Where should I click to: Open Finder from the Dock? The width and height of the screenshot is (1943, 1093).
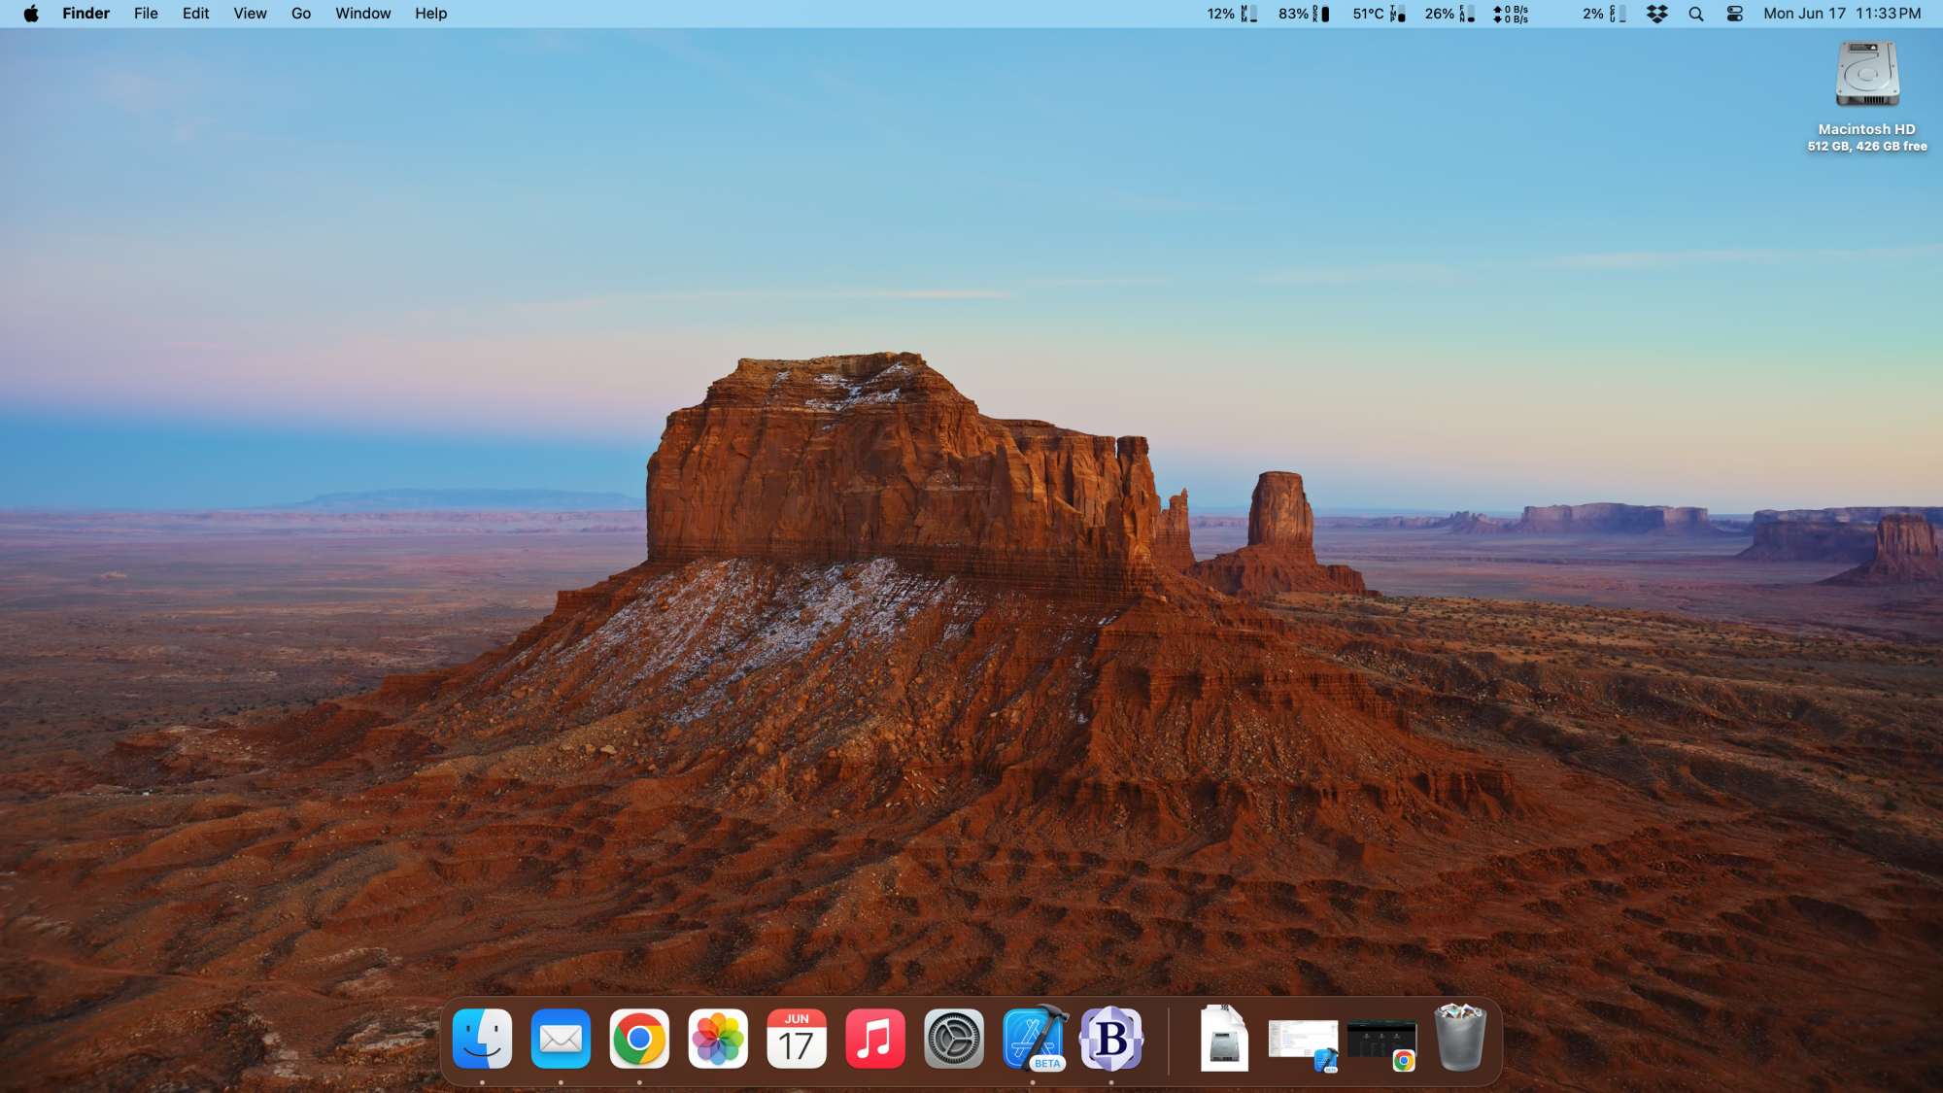[482, 1039]
